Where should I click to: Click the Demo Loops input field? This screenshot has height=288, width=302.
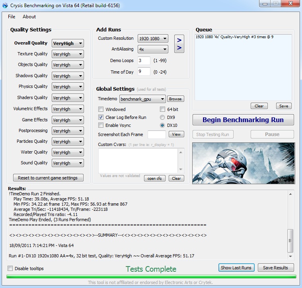[x=144, y=60]
